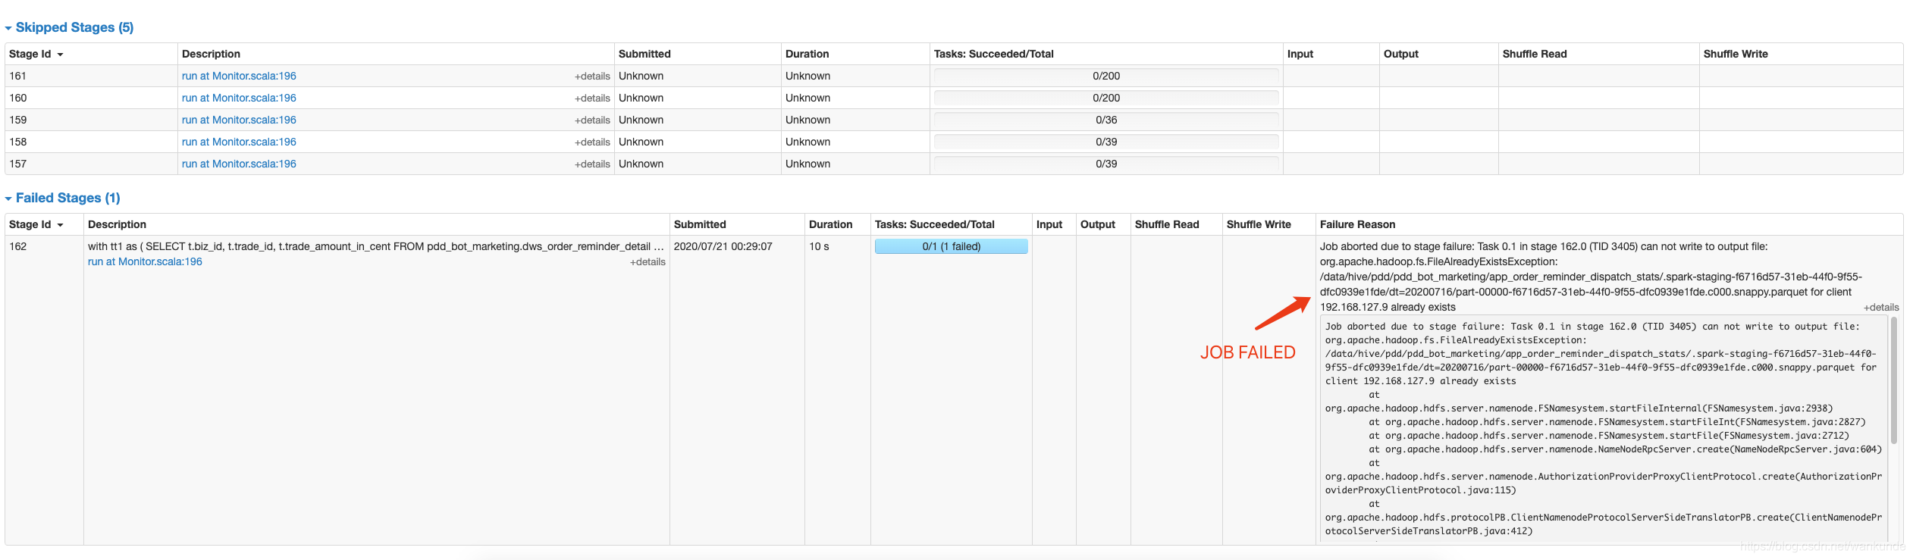Sort failed stages by Description column
Image resolution: width=1913 pixels, height=560 pixels.
click(117, 224)
